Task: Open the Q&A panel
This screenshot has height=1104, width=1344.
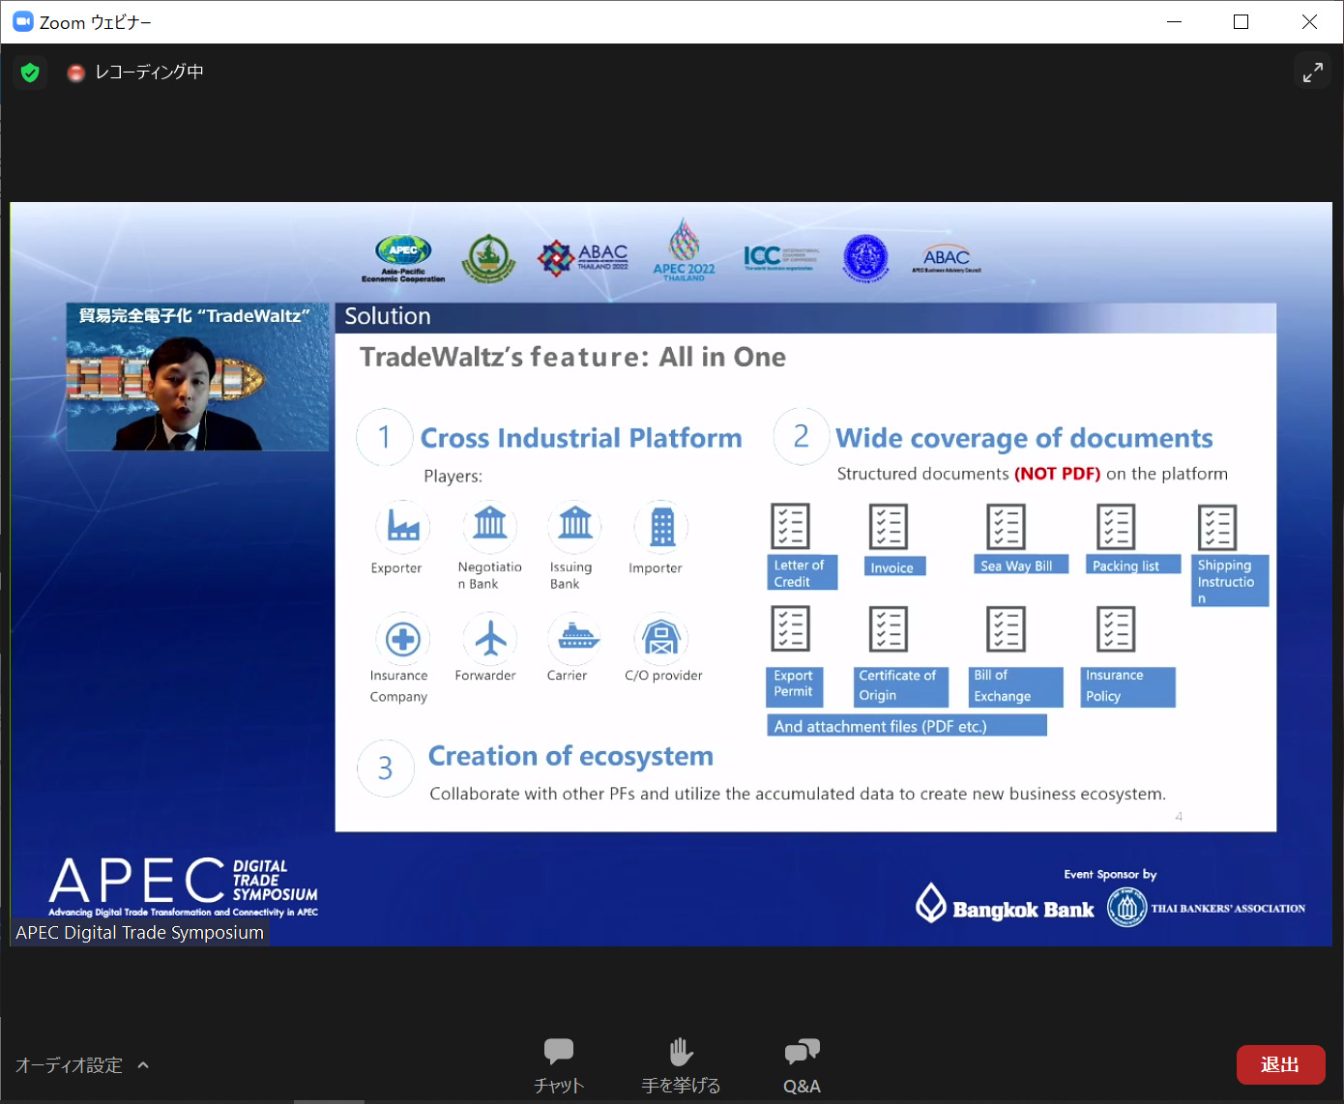Action: point(802,1065)
